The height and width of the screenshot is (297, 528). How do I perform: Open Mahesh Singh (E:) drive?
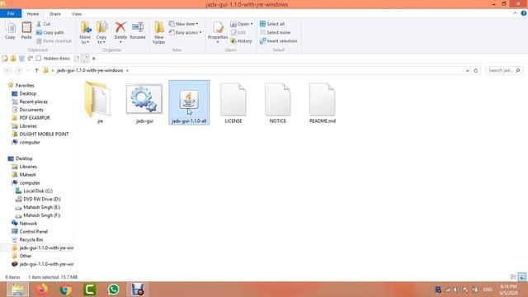pyautogui.click(x=42, y=207)
